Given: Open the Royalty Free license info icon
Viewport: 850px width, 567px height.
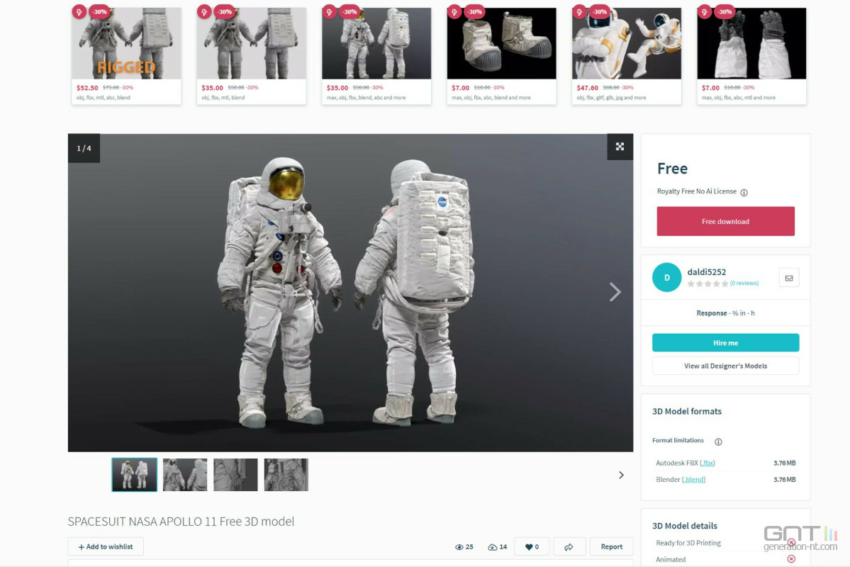Looking at the screenshot, I should (744, 193).
